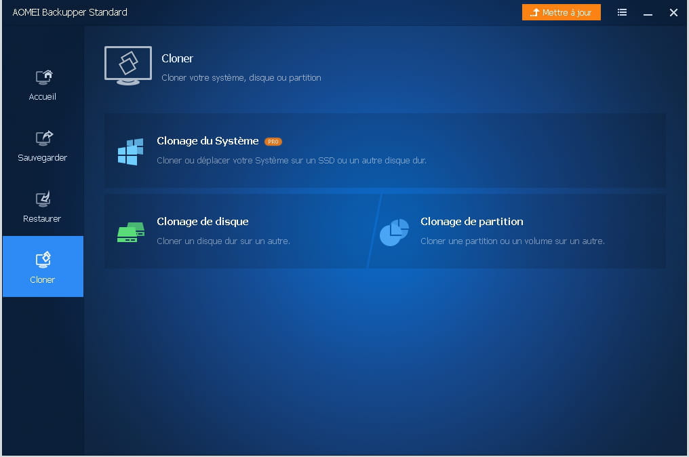Click text 'Cloner un disque dur sur un autre.'
Image resolution: width=689 pixels, height=457 pixels.
tap(223, 241)
